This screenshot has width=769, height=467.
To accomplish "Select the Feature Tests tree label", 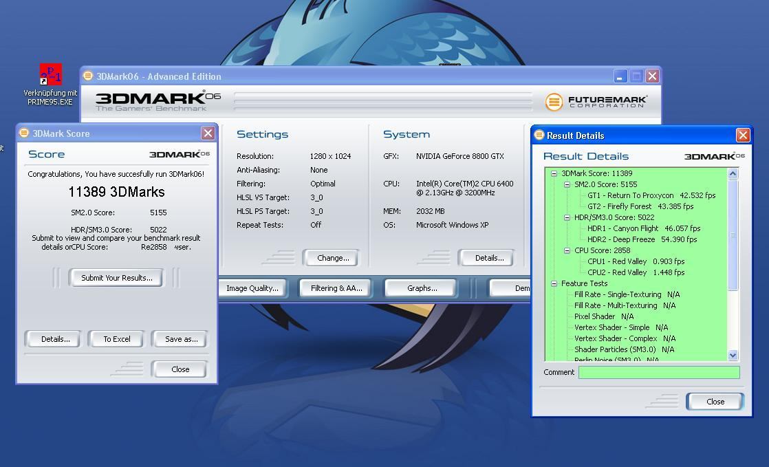I will coord(584,283).
